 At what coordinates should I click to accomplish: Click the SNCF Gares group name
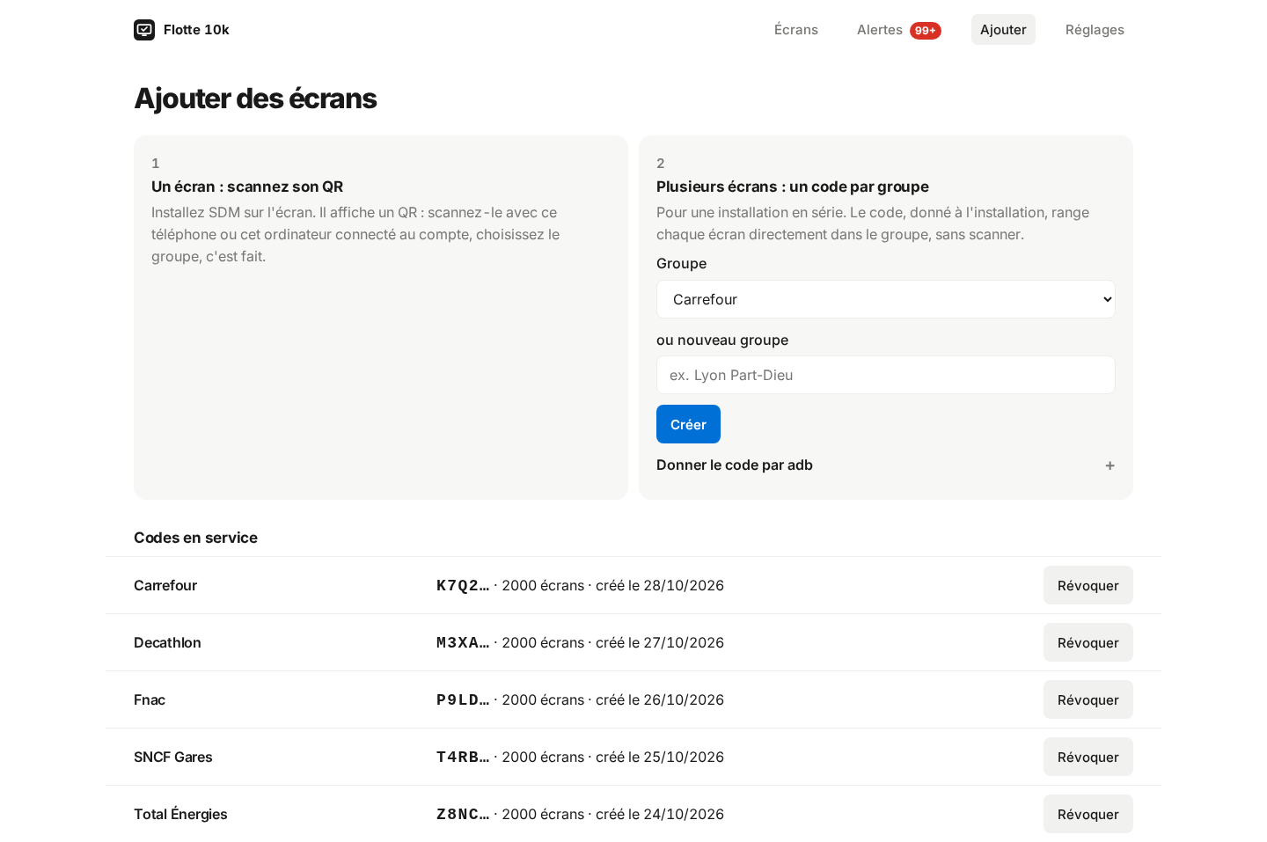pos(173,757)
